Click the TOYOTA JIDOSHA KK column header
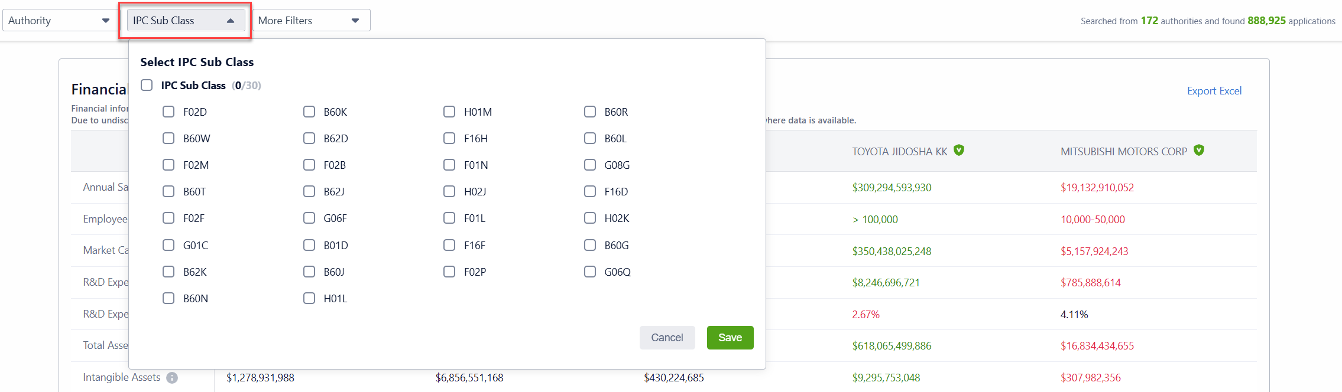Screen dimensions: 1342x392 click(899, 152)
